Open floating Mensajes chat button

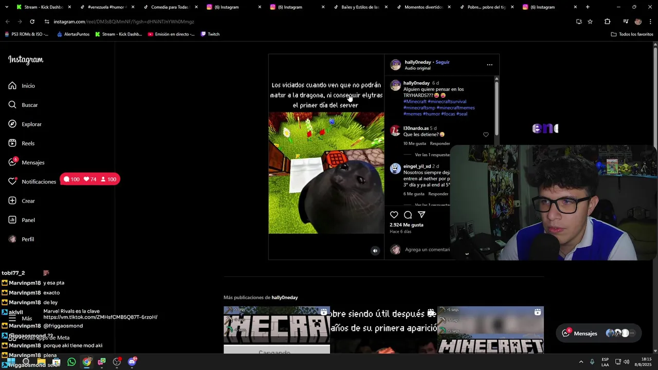point(599,334)
